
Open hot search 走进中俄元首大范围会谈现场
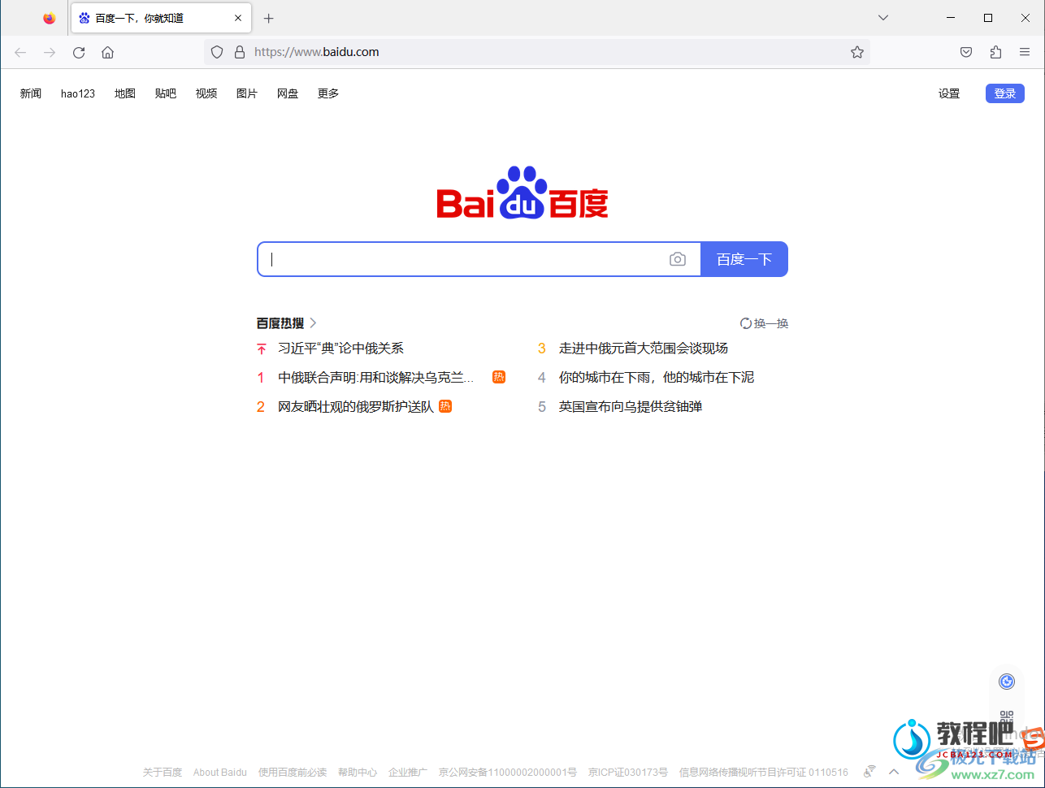click(x=644, y=349)
